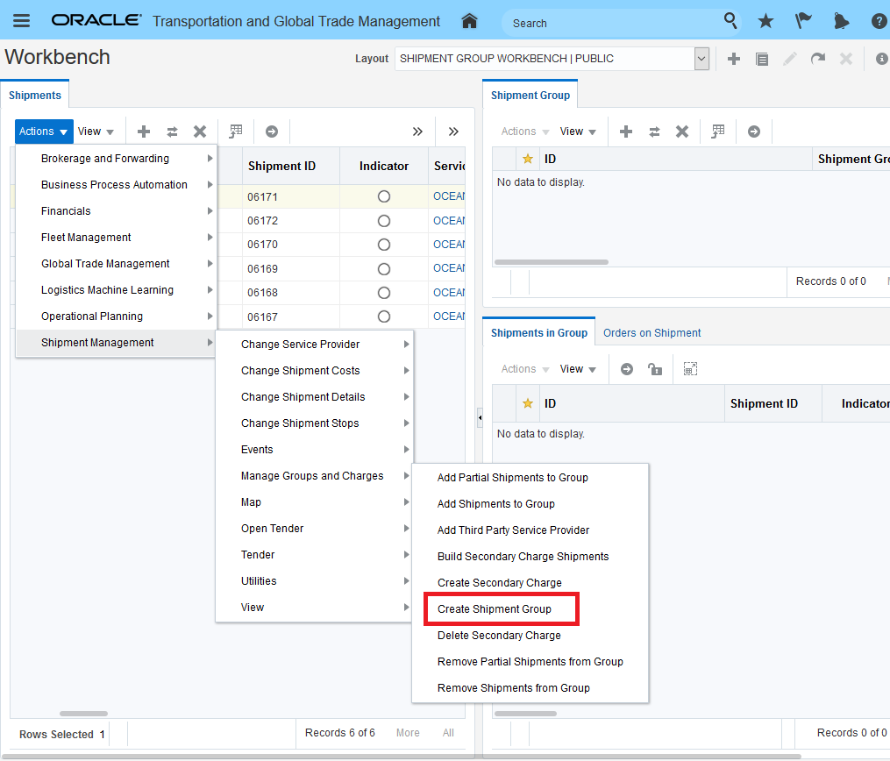Switch to Orders on Shipment tab
Viewport: 890px width, 761px height.
pyautogui.click(x=651, y=333)
